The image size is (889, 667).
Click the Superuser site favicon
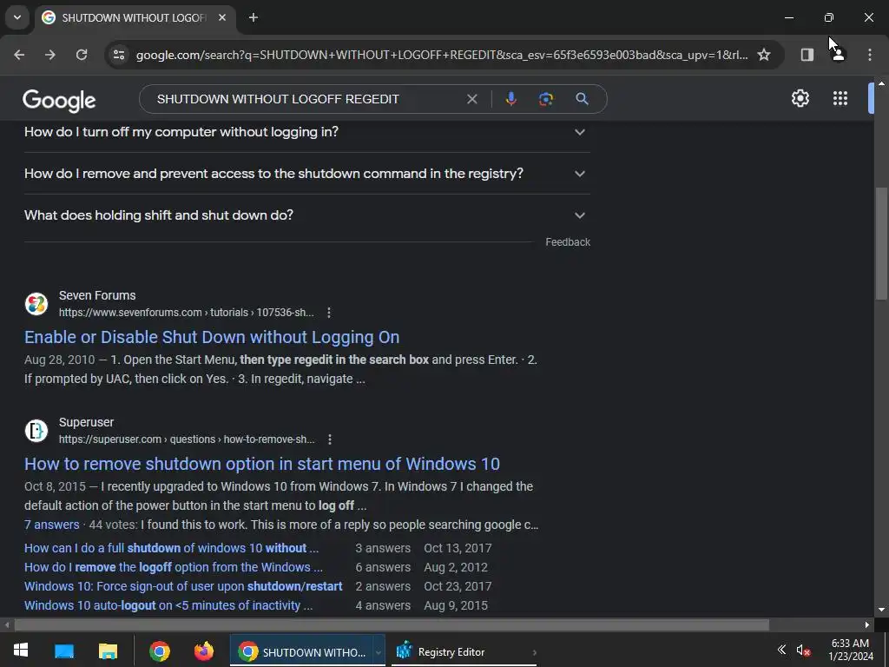[36, 431]
